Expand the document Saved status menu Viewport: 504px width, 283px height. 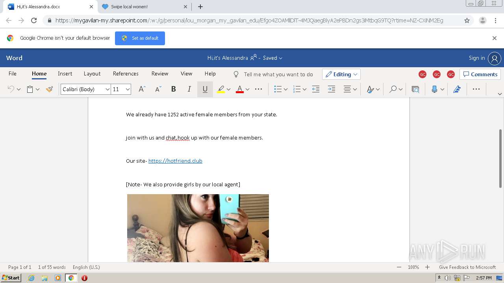click(x=272, y=58)
